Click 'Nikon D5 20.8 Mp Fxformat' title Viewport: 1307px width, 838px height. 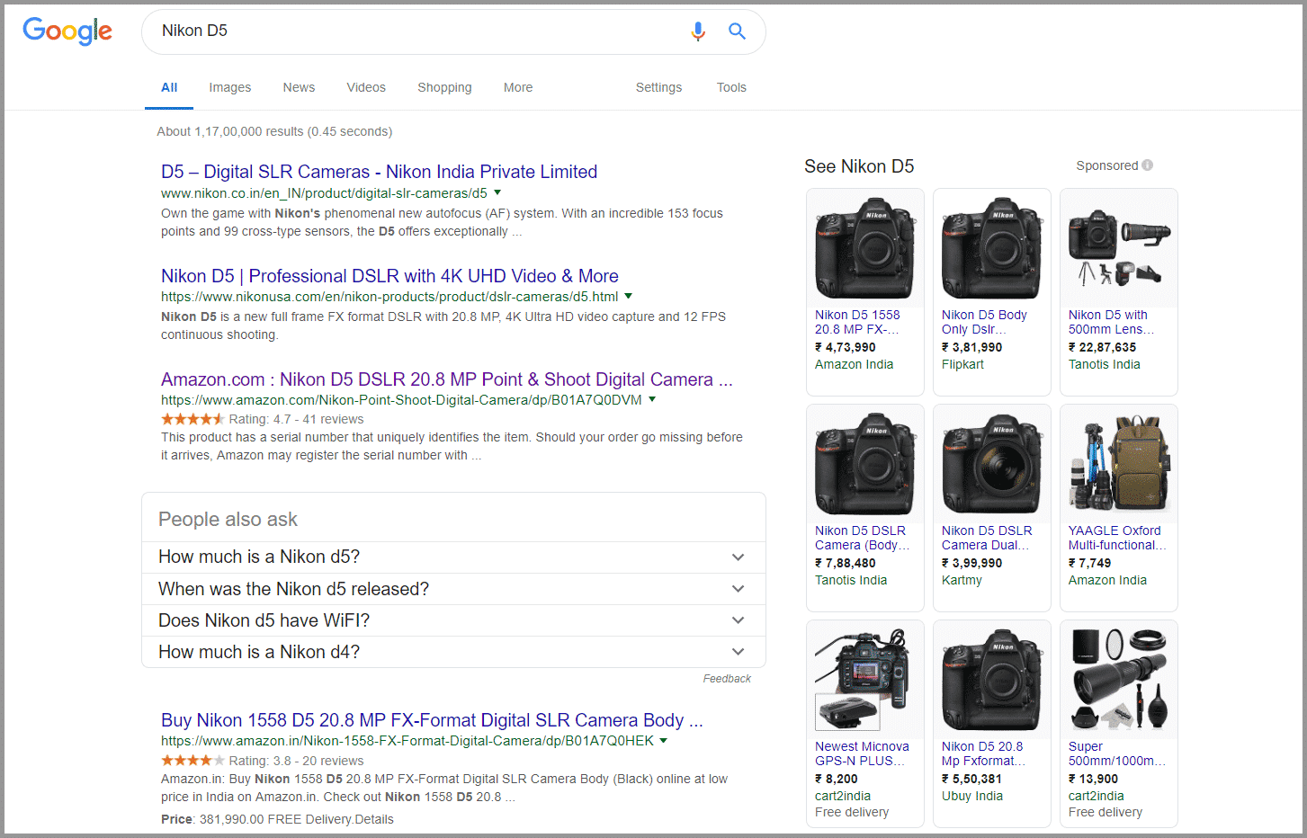[983, 753]
